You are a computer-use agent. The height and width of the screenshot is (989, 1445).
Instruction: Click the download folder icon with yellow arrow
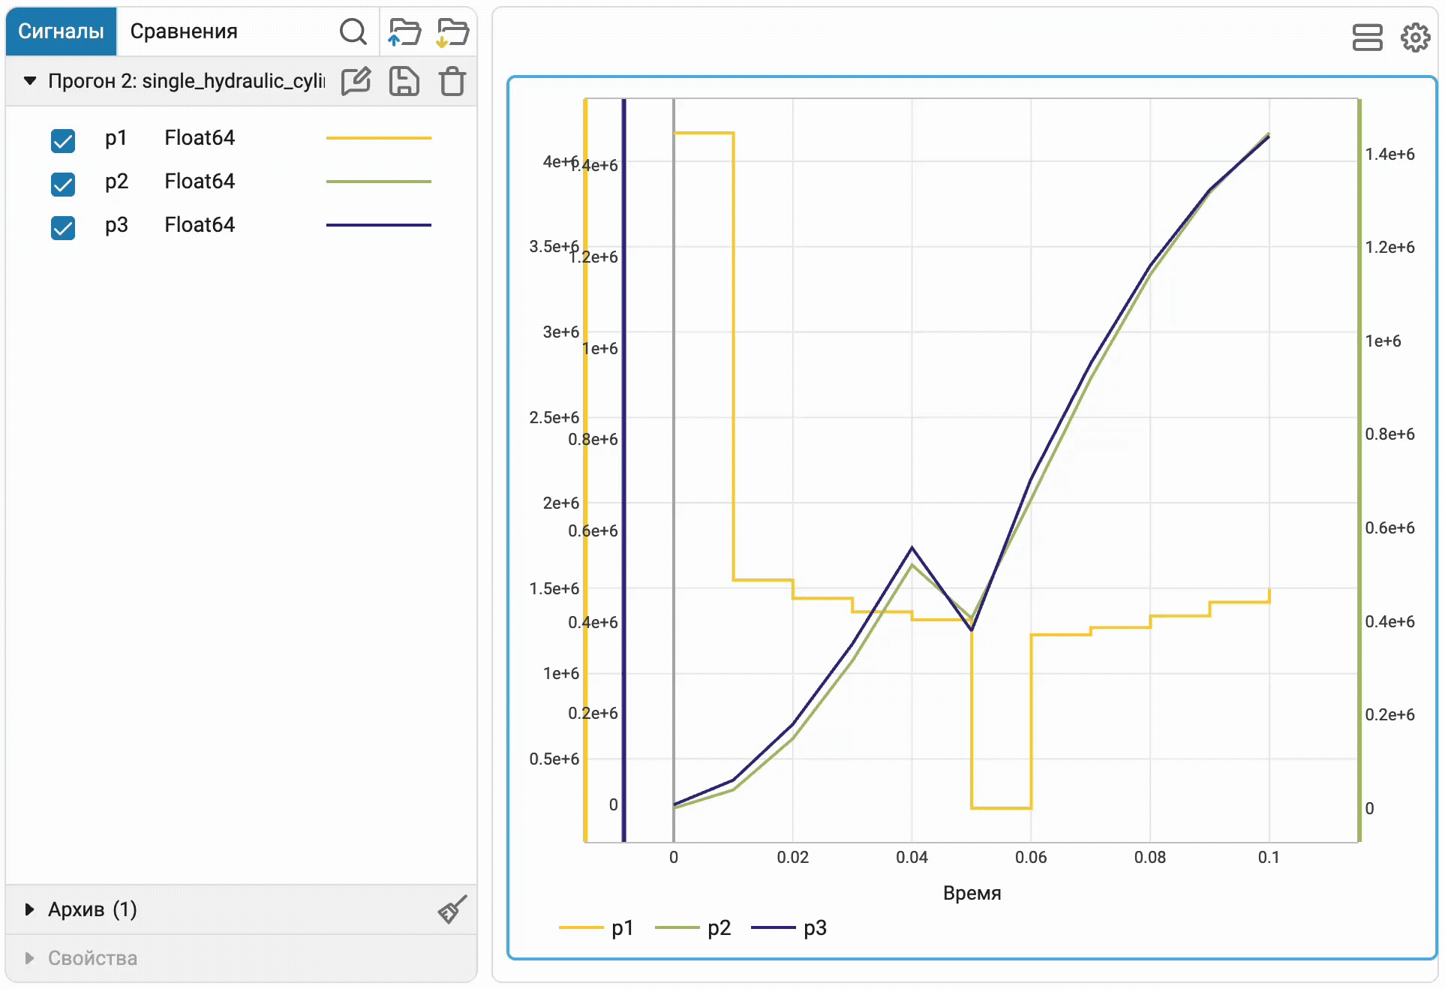(x=452, y=32)
